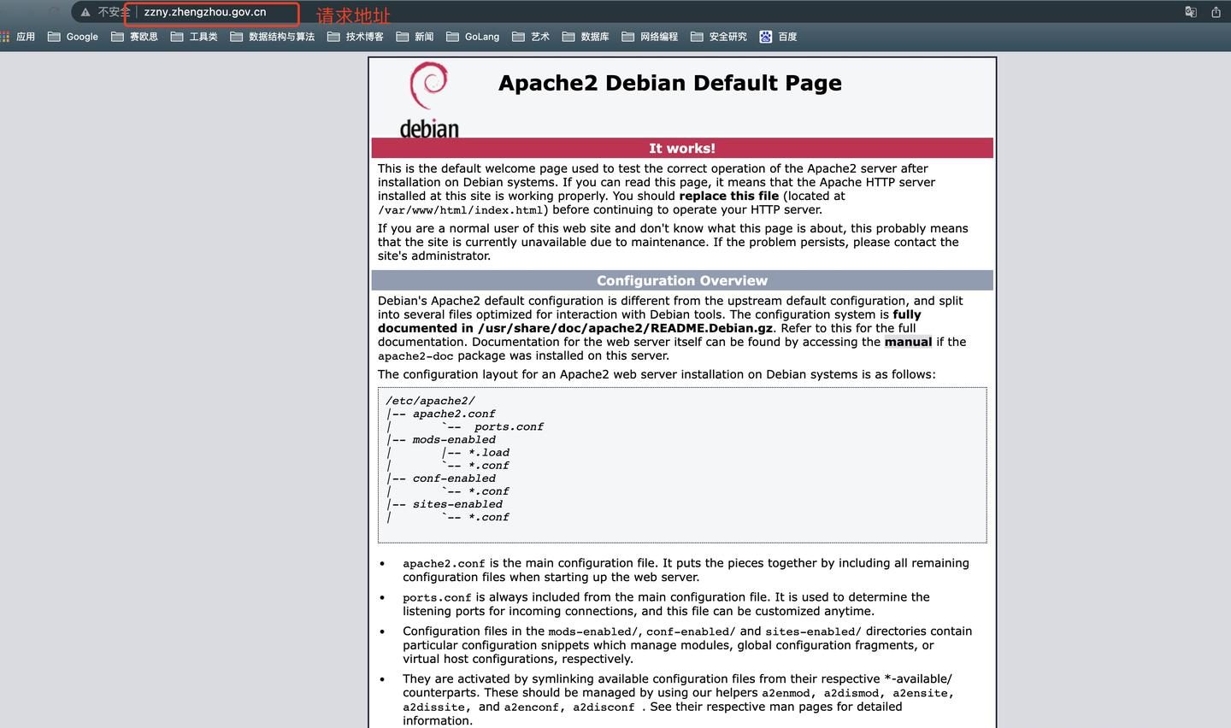The height and width of the screenshot is (728, 1231).
Task: Click sites-enabled/ in third bullet point
Action: [x=813, y=632]
